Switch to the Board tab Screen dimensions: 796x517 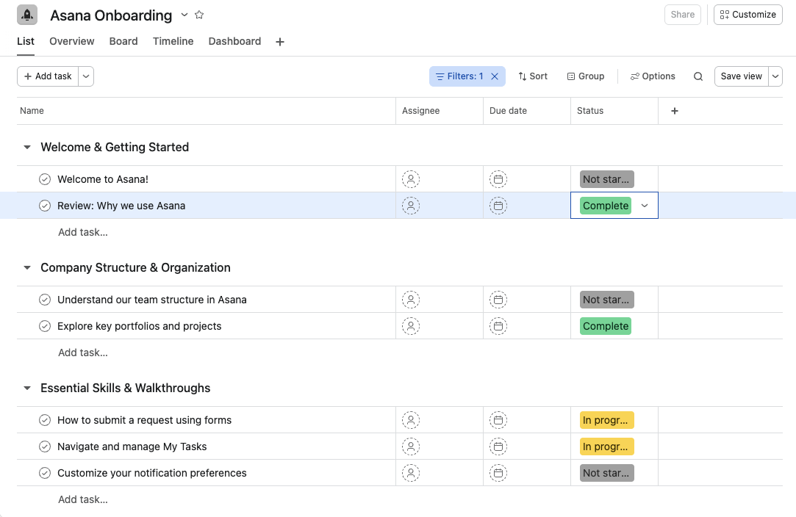(x=123, y=42)
